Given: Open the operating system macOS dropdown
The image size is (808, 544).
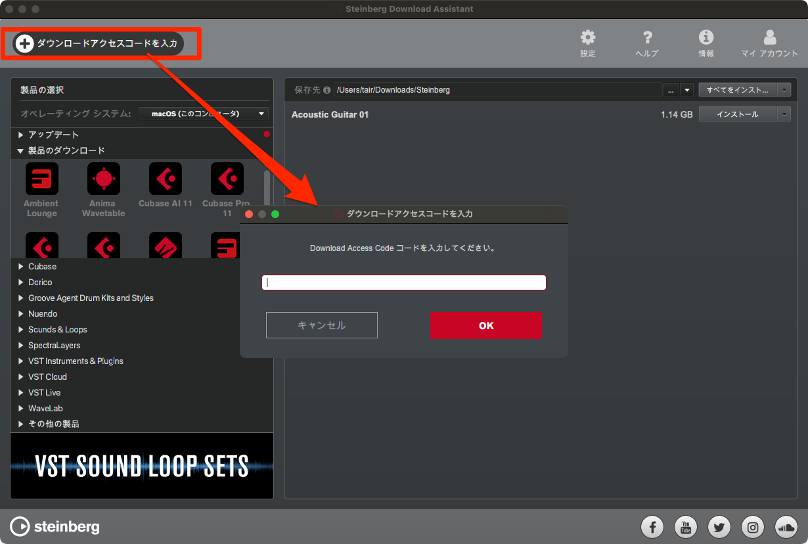Looking at the screenshot, I should tap(204, 114).
